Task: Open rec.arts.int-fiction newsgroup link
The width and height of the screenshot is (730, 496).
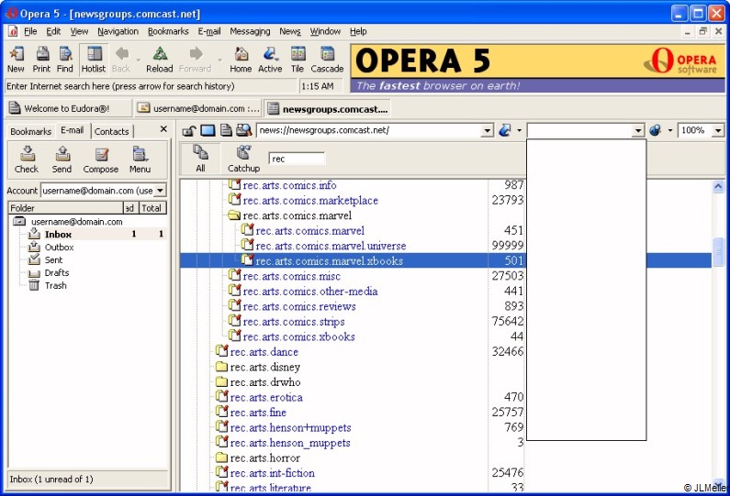Action: [273, 473]
